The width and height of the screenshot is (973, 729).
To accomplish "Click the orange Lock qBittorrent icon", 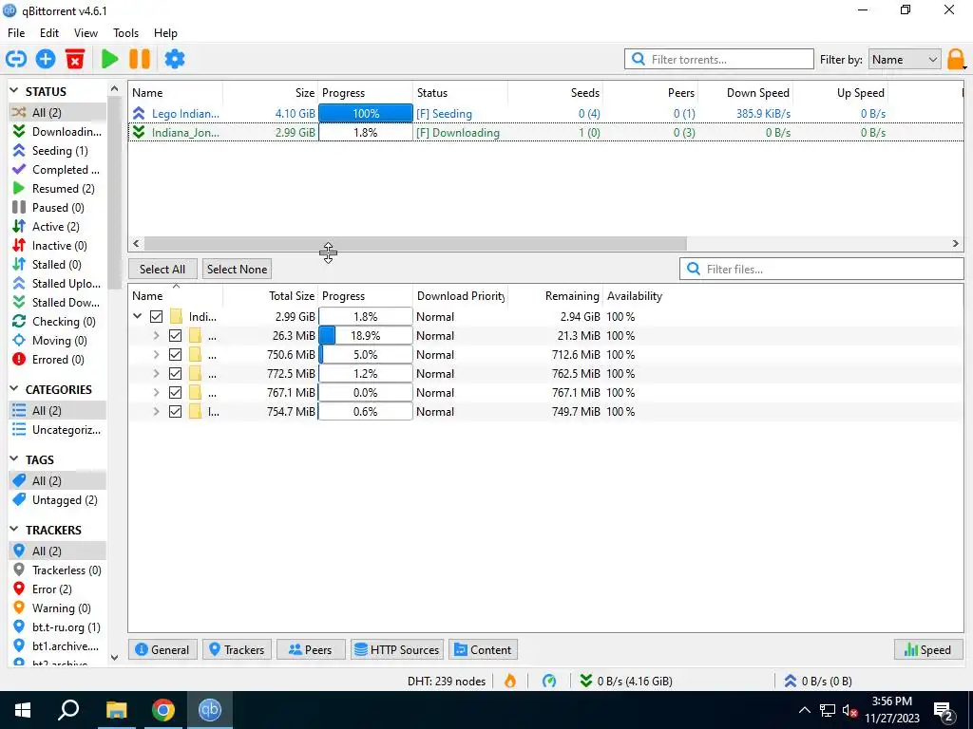I will [956, 60].
